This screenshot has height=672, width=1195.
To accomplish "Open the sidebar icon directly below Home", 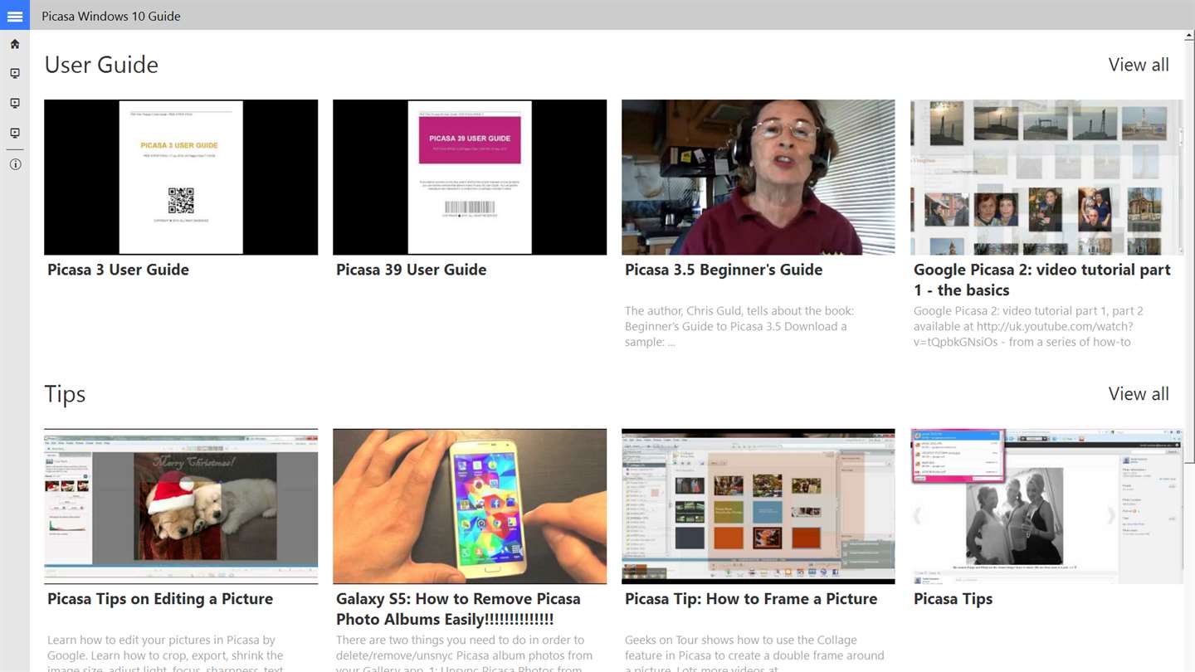I will point(15,74).
